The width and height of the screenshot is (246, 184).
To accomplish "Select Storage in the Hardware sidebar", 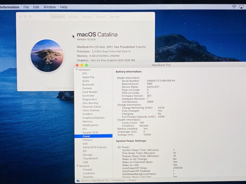I will pos(88,155).
